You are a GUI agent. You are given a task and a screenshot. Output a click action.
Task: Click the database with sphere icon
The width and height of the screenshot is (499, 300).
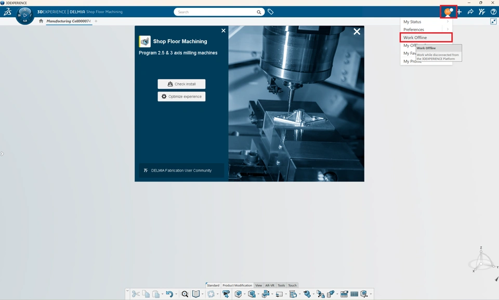[x=331, y=294]
